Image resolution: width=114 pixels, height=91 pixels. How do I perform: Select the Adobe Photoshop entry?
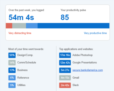(82, 55)
